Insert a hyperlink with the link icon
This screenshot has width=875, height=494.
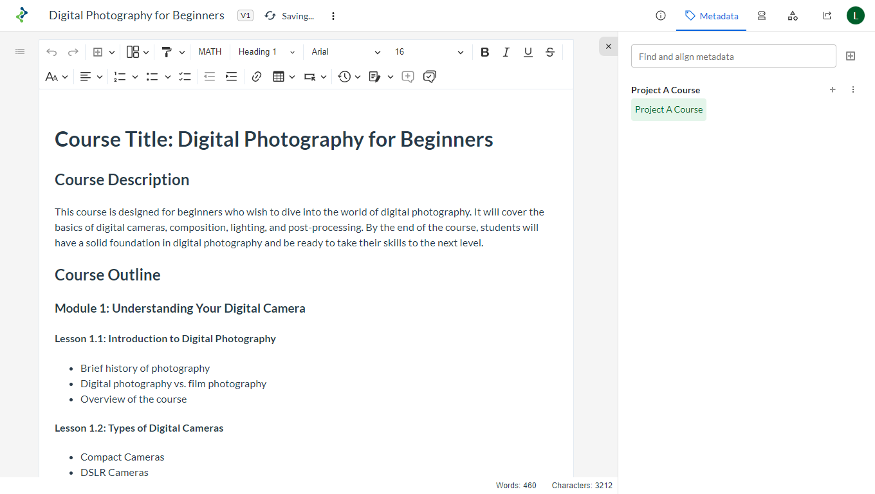[257, 77]
